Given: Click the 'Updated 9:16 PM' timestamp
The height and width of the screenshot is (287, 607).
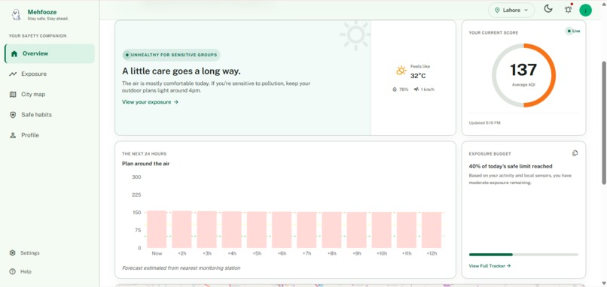Looking at the screenshot, I should coord(484,122).
